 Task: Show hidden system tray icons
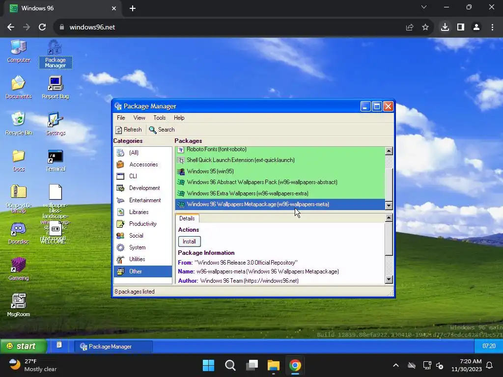[x=396, y=365]
